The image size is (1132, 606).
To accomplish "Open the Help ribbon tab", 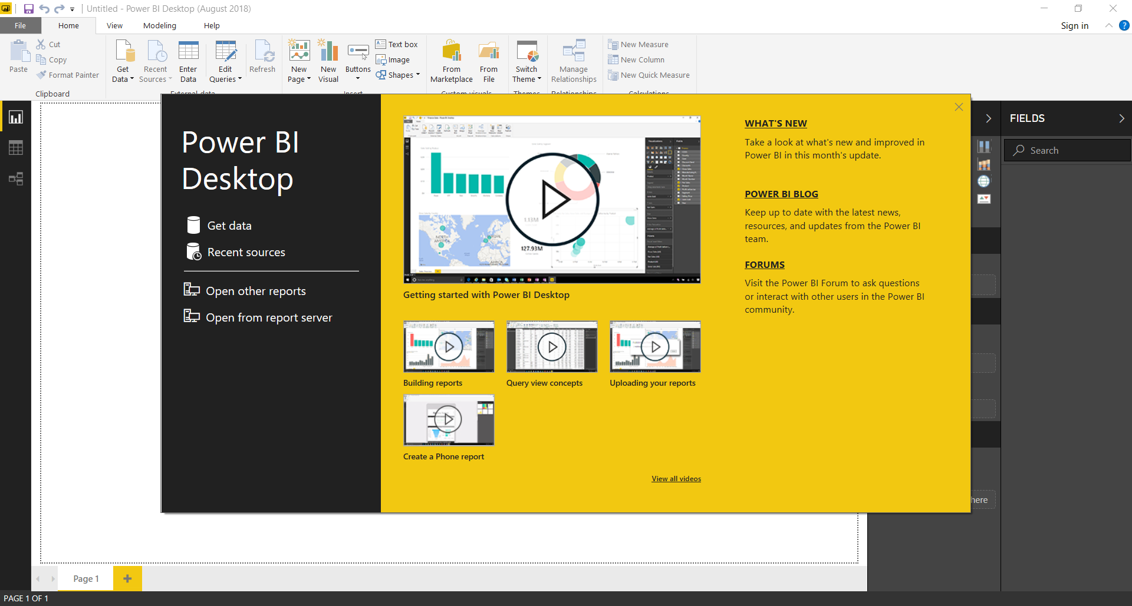I will coord(212,26).
